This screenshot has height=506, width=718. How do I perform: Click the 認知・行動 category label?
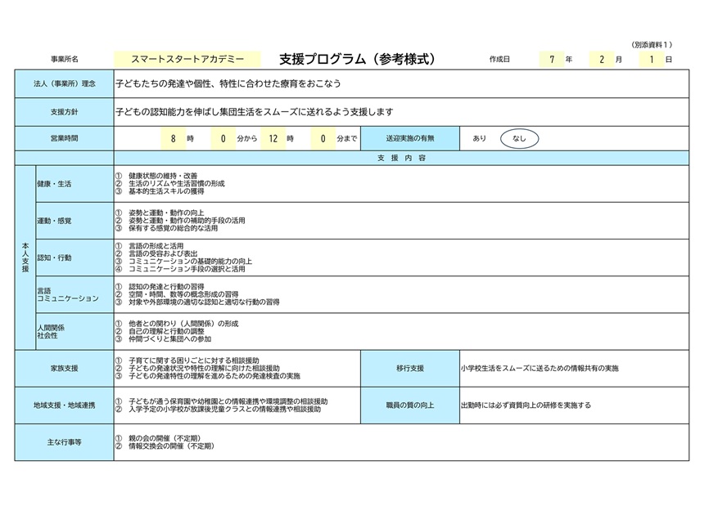[54, 257]
